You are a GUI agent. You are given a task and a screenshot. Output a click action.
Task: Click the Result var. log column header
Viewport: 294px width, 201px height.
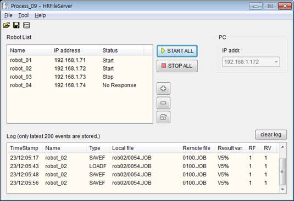pyautogui.click(x=230, y=148)
